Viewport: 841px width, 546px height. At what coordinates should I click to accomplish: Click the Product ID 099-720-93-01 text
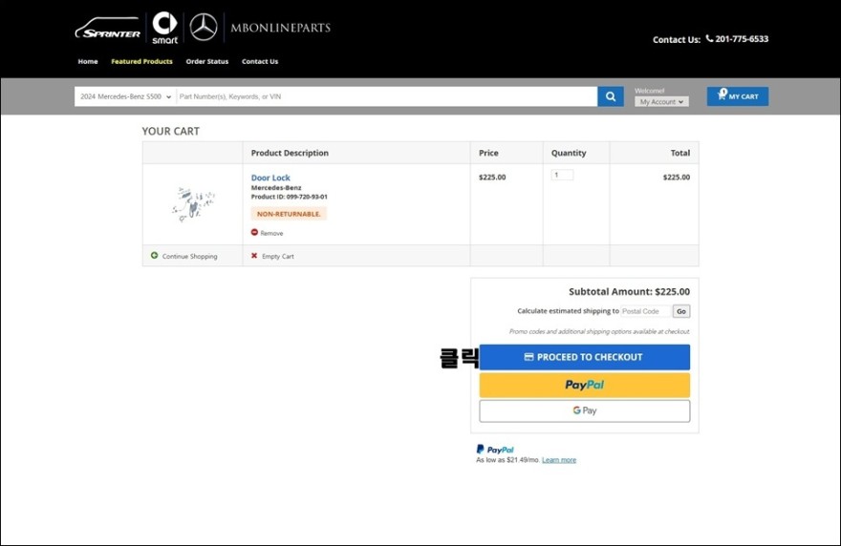[x=289, y=197]
